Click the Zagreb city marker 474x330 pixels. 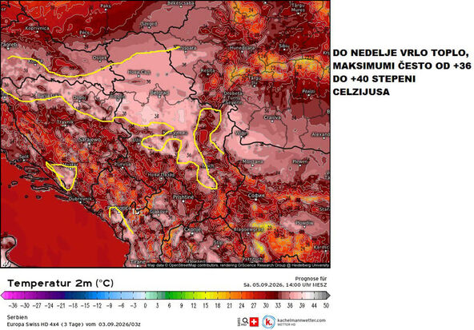[x=9, y=48]
